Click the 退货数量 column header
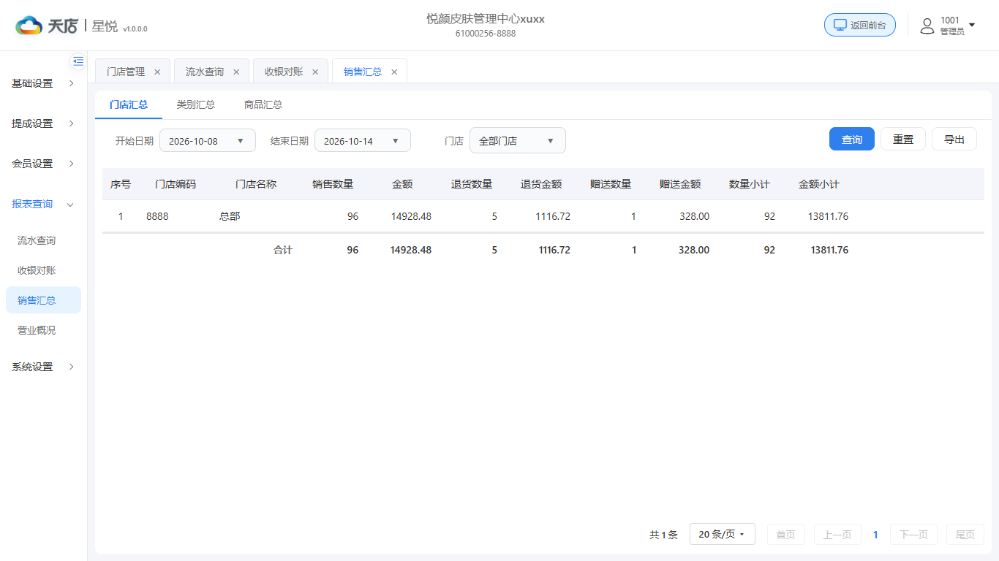The image size is (999, 561). tap(472, 184)
